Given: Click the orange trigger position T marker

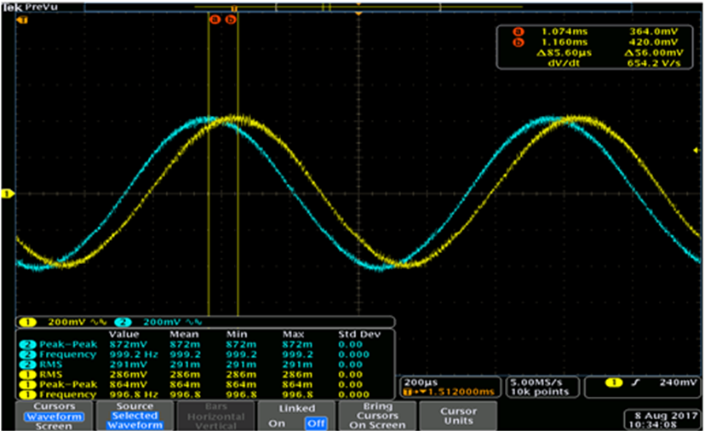Looking at the screenshot, I should tap(21, 20).
